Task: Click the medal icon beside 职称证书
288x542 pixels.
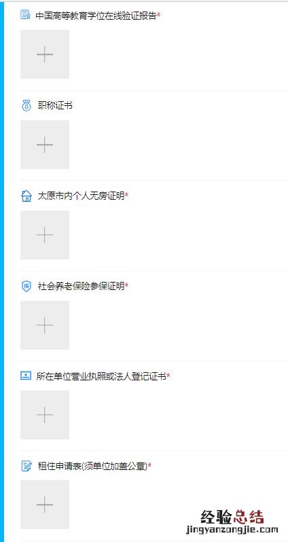Action: tap(26, 105)
